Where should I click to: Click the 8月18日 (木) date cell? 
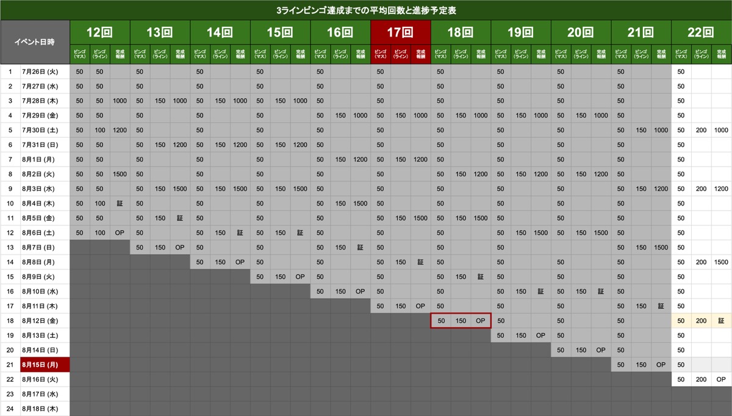click(x=45, y=409)
